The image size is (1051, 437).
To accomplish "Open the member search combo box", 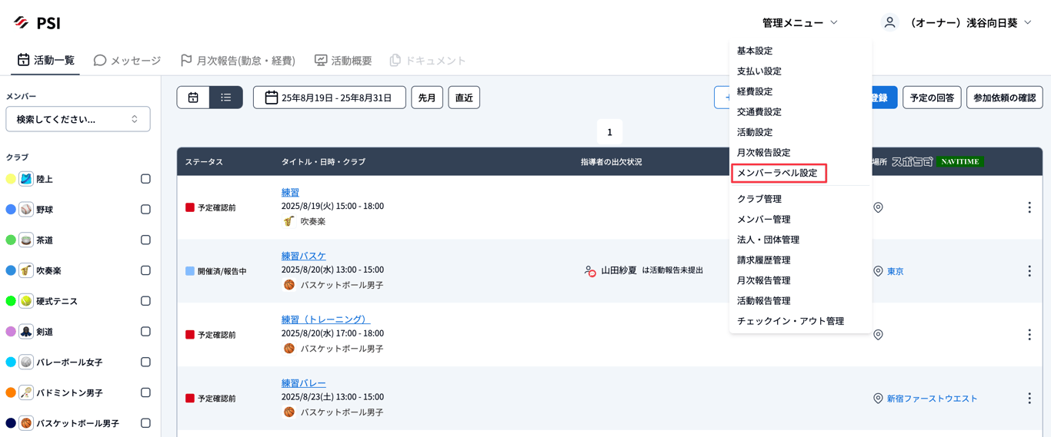I will (78, 119).
